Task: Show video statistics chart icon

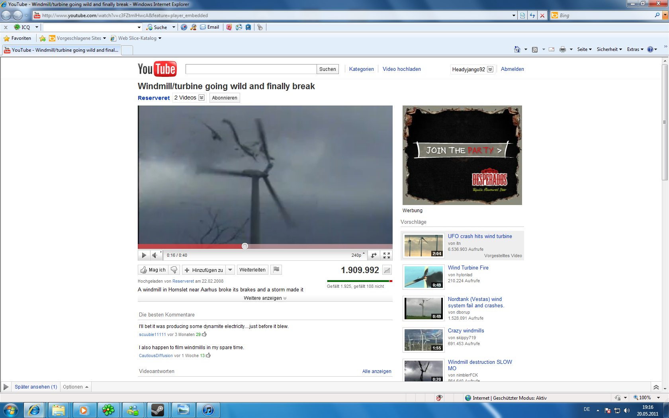Action: (x=387, y=270)
